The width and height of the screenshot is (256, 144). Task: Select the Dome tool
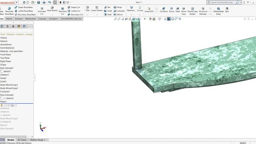point(172,10)
